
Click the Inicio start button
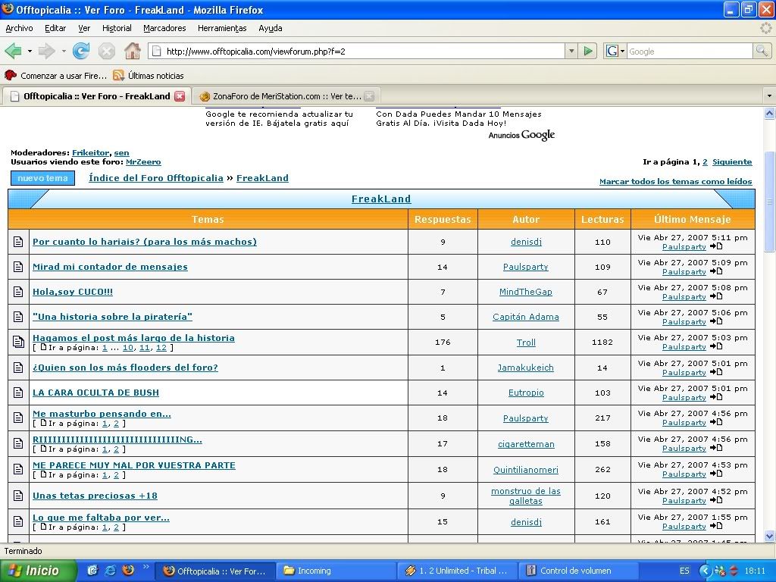pos(39,571)
